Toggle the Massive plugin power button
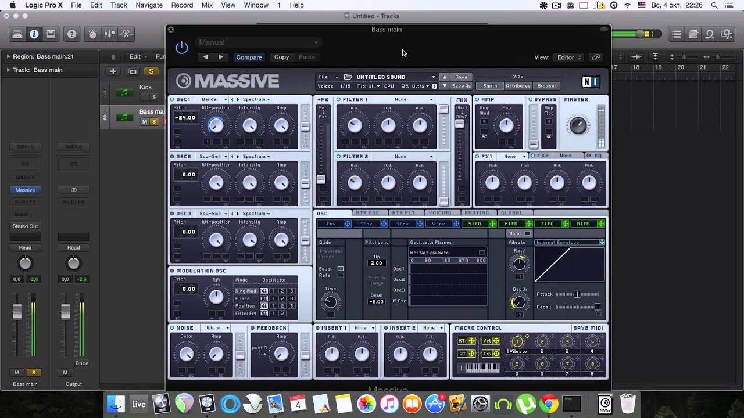The width and height of the screenshot is (744, 418). click(x=182, y=48)
